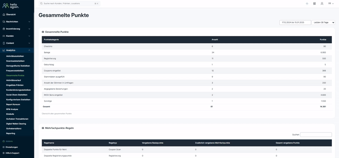Expand the Nachrichten menu chevron
Image resolution: width=339 pixels, height=158 pixels.
click(x=29, y=22)
